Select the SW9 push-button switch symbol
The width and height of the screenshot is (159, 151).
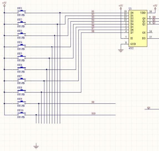pyautogui.click(x=21, y=102)
